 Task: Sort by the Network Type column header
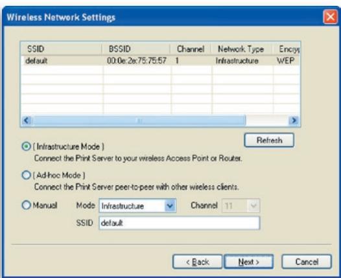pyautogui.click(x=241, y=49)
